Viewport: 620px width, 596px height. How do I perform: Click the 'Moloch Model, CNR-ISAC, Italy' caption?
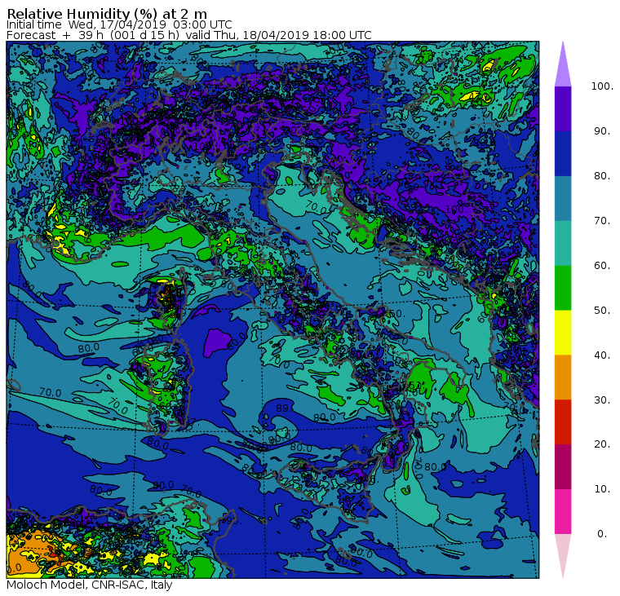tap(90, 585)
